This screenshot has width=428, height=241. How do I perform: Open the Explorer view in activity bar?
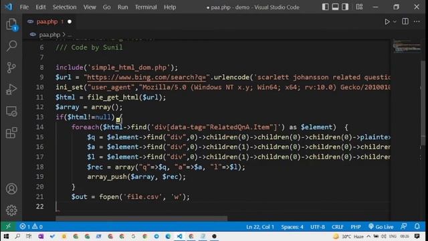coord(11,25)
